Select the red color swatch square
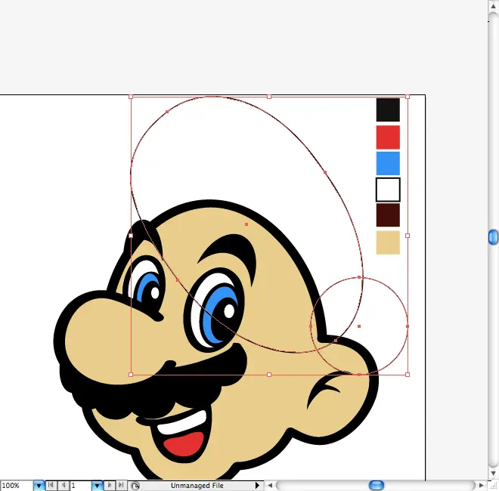The image size is (499, 491). pos(388,137)
